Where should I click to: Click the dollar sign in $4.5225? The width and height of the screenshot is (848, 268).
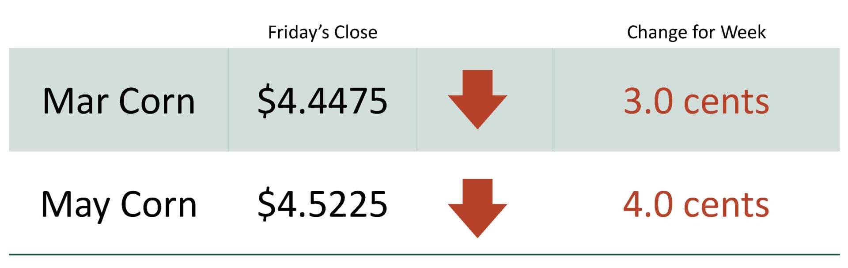[x=266, y=204]
